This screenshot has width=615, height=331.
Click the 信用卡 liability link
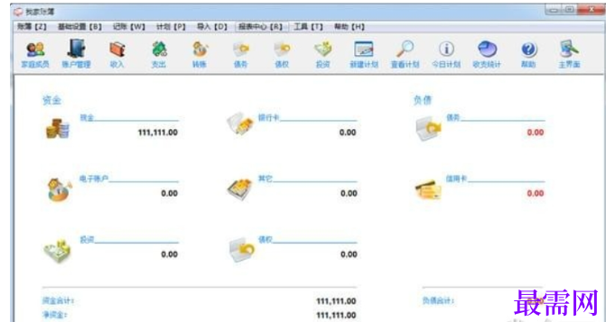(456, 179)
